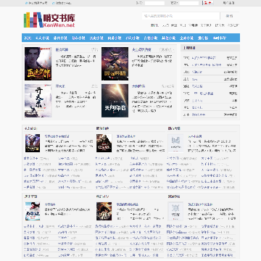
Task: Click the second icon link in the top-left bar
Action: pyautogui.click(x=62, y=3)
